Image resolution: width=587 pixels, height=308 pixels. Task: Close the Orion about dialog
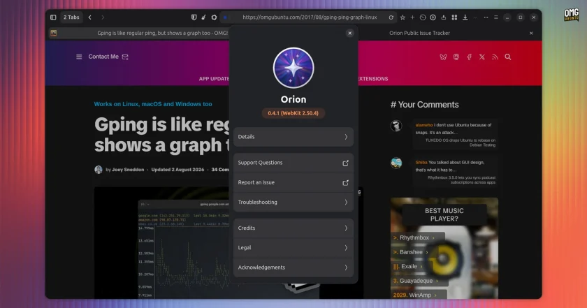click(349, 33)
